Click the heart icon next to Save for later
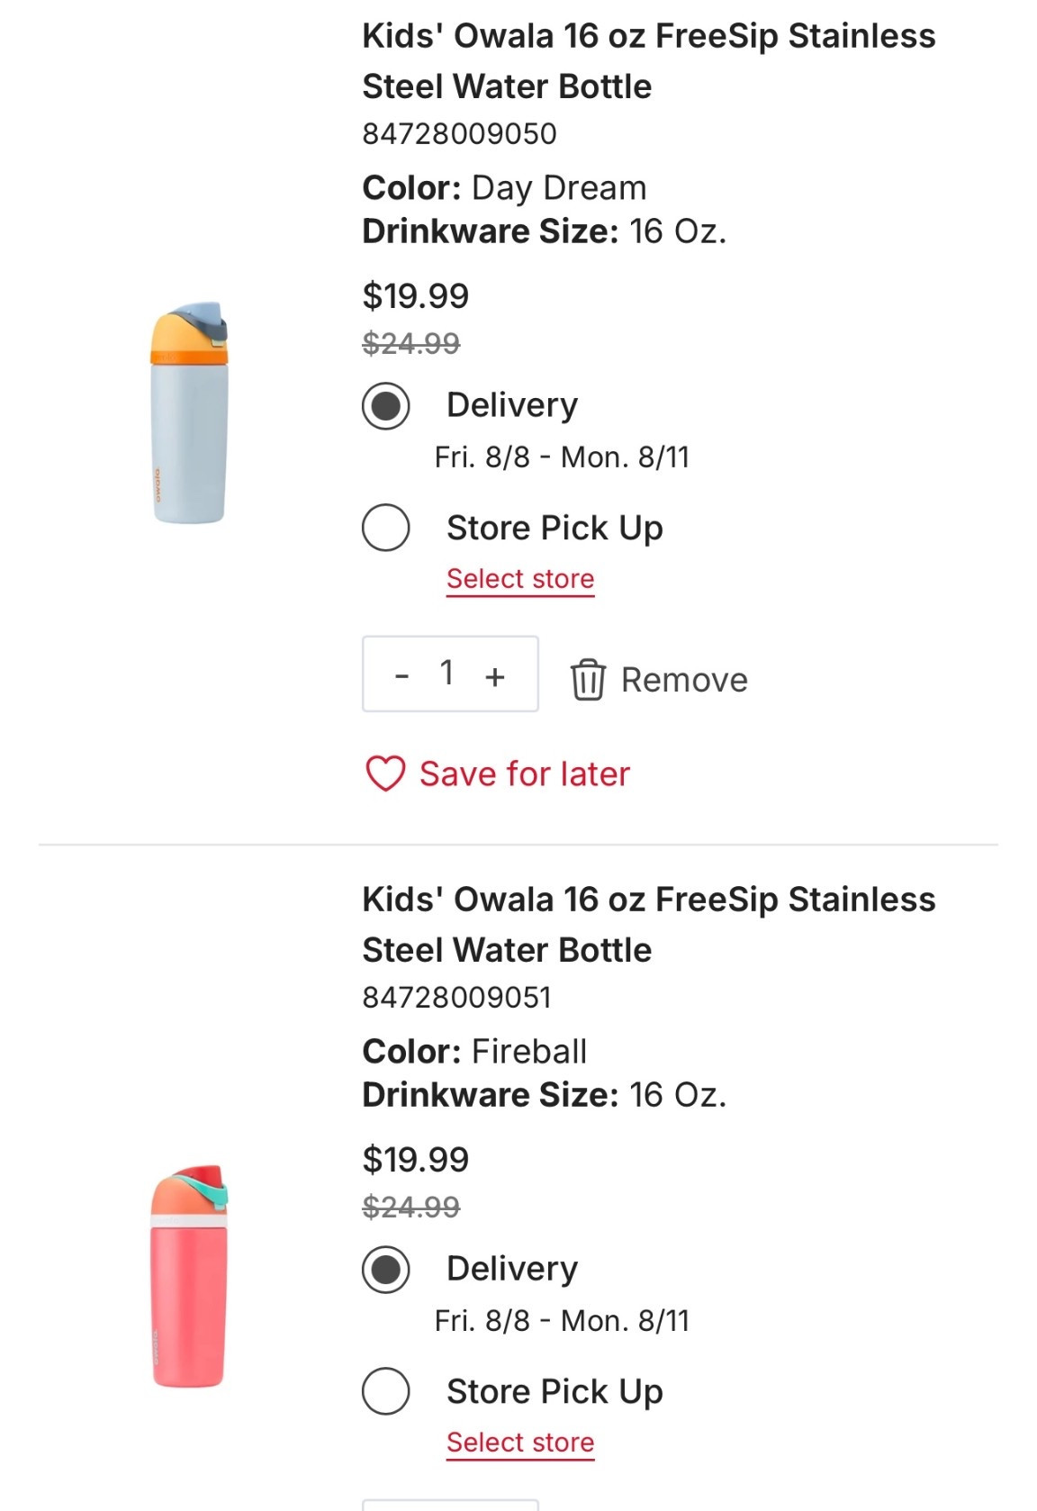 (x=385, y=773)
